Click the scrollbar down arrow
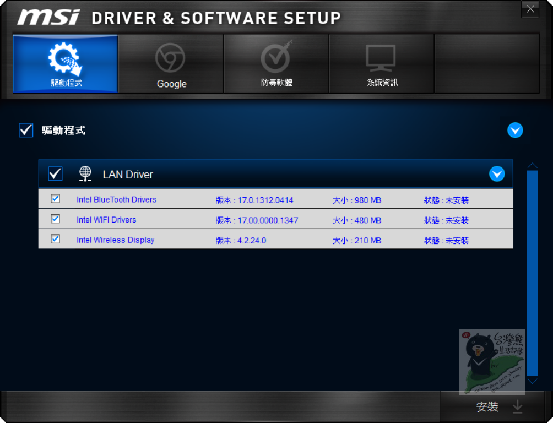 pos(532,381)
